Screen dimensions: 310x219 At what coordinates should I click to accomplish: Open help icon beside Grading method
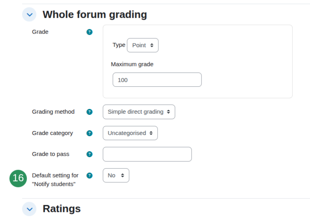tap(89, 112)
